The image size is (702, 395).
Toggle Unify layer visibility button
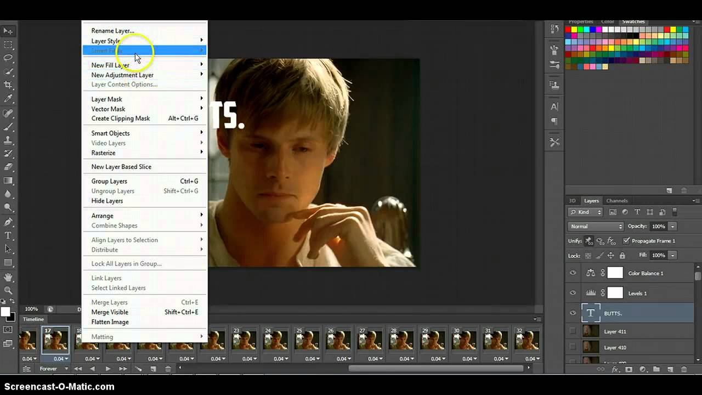(600, 241)
